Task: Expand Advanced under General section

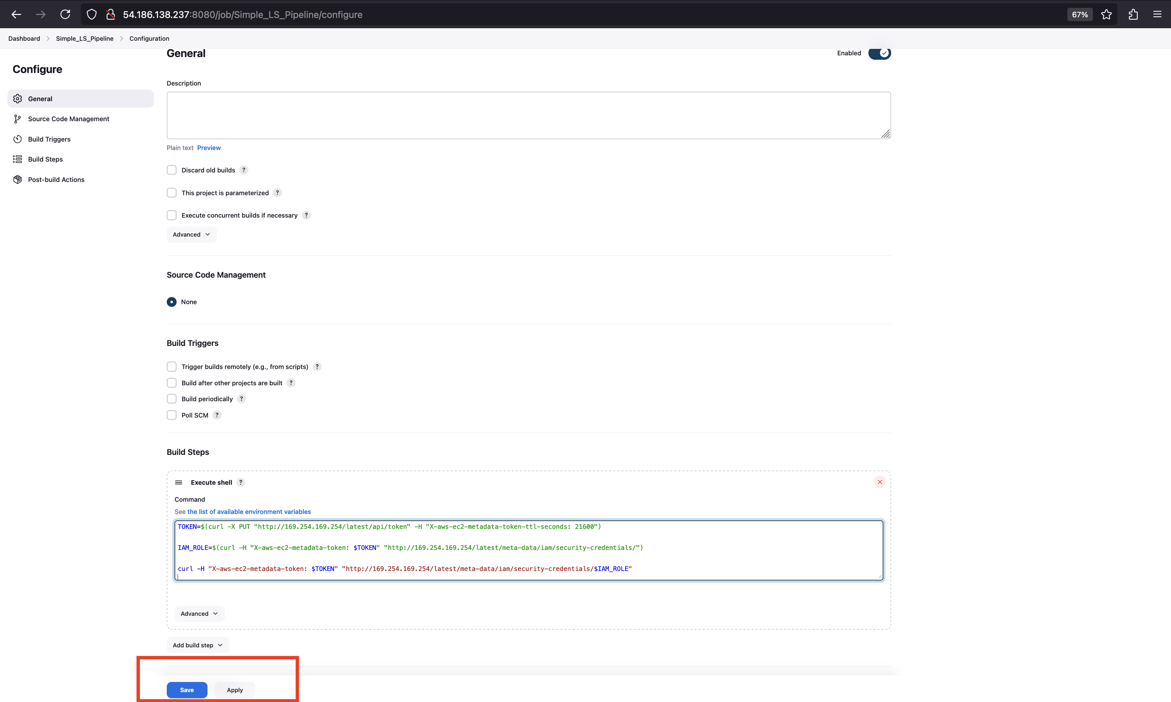Action: (191, 235)
